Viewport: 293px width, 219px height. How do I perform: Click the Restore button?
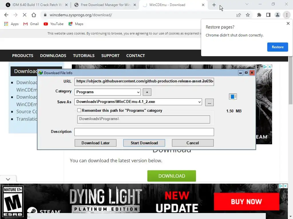click(x=278, y=47)
